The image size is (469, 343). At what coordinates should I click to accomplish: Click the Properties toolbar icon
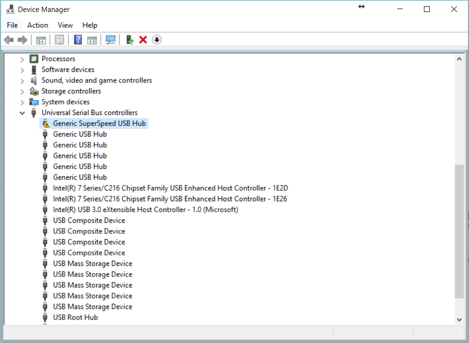point(59,39)
